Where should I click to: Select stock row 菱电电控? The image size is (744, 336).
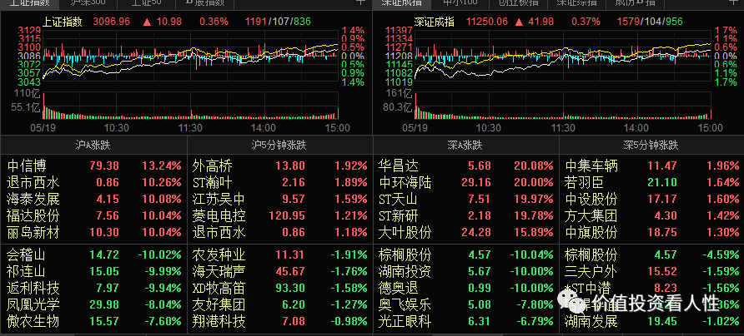(x=279, y=215)
